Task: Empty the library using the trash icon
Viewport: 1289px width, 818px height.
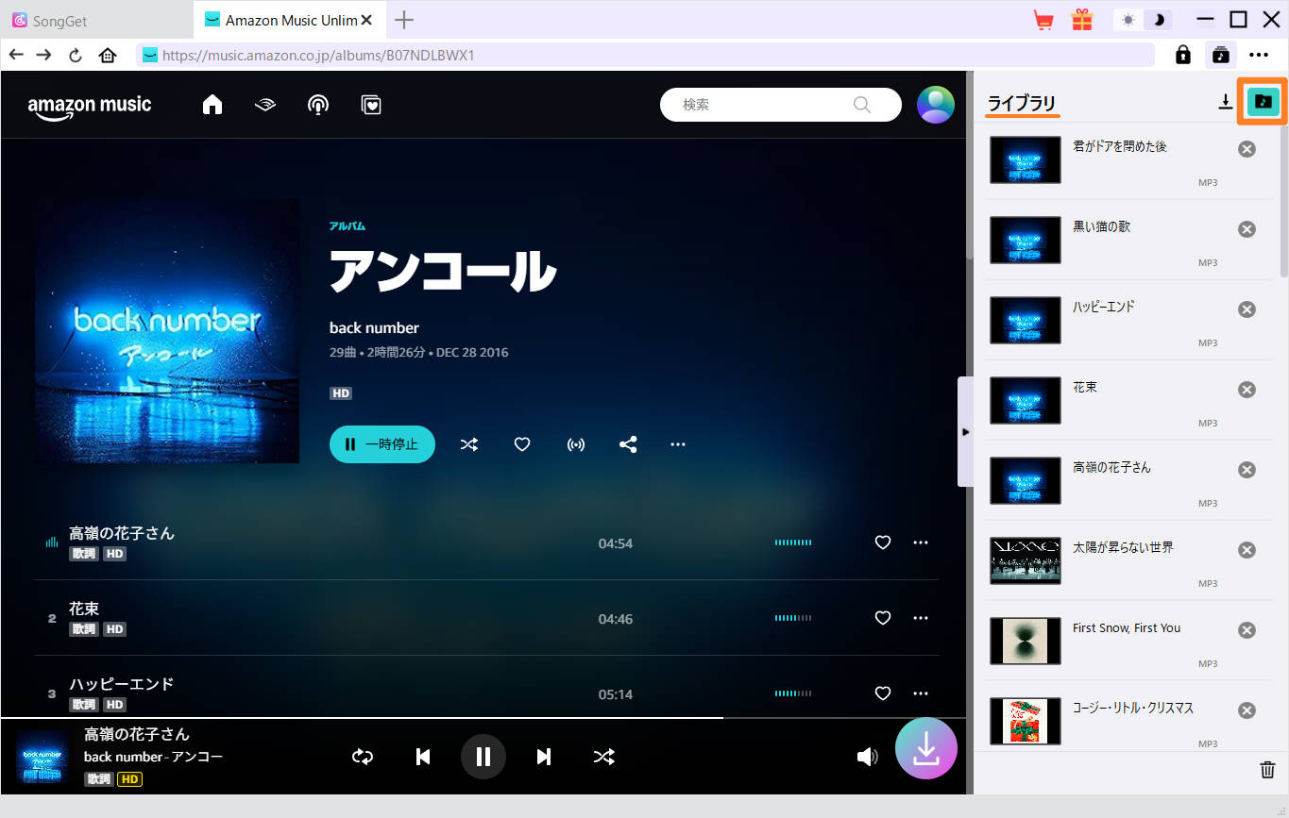Action: click(1265, 770)
